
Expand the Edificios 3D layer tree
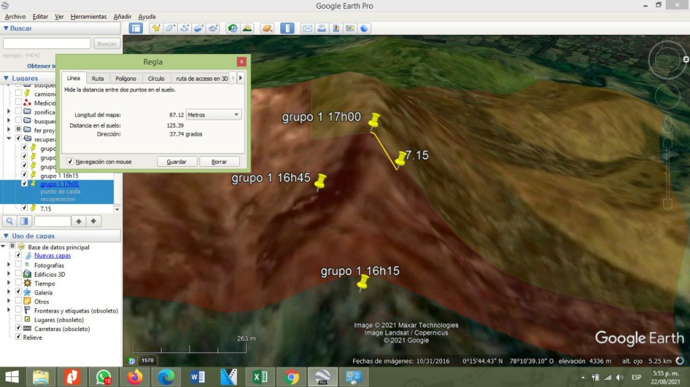pos(8,274)
